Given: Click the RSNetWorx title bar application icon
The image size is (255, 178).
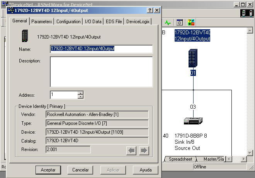Looking at the screenshot, I should (x=5, y=4).
